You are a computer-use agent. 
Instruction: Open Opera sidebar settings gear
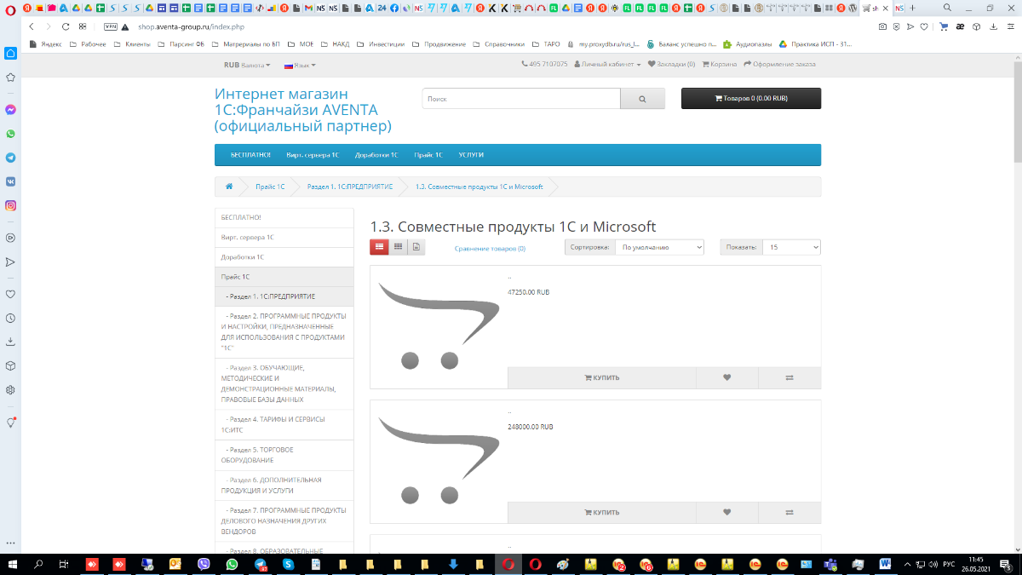coord(11,389)
